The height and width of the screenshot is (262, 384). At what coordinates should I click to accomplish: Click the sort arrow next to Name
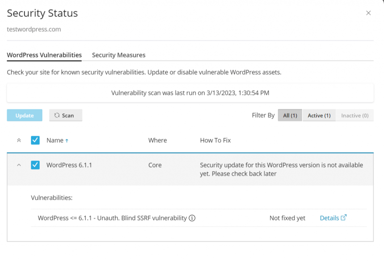coord(68,140)
